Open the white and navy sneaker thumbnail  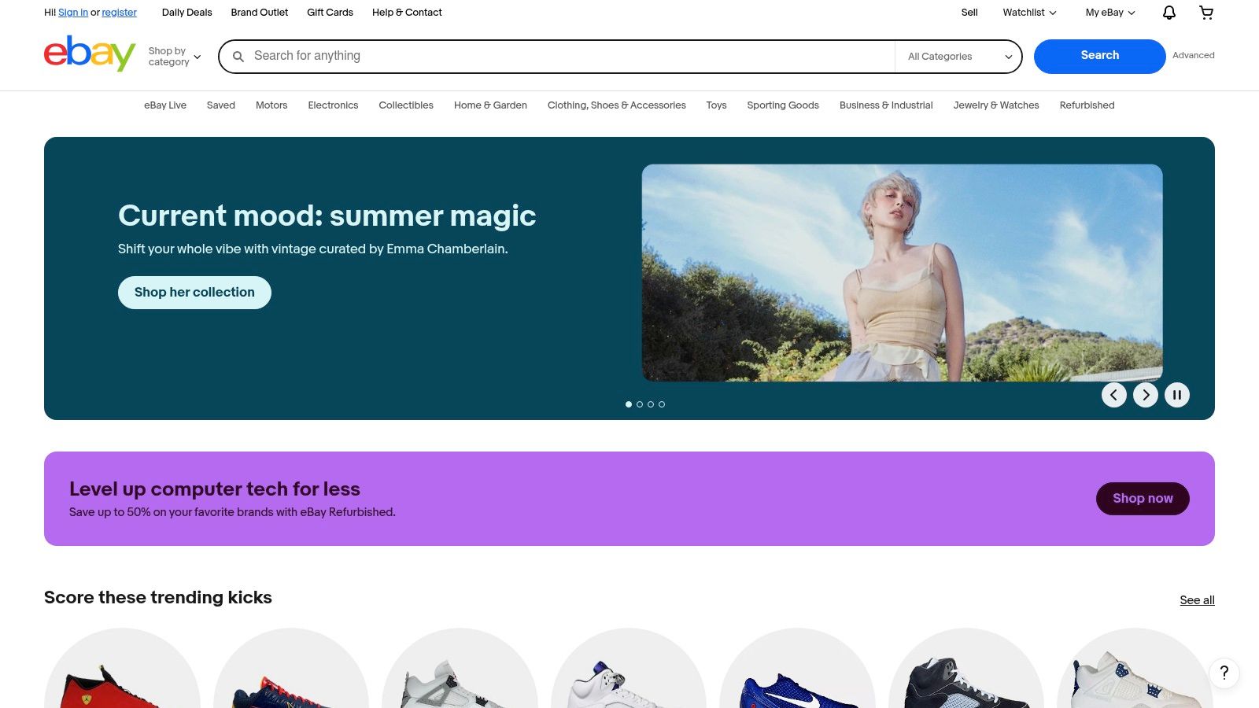click(x=1135, y=669)
